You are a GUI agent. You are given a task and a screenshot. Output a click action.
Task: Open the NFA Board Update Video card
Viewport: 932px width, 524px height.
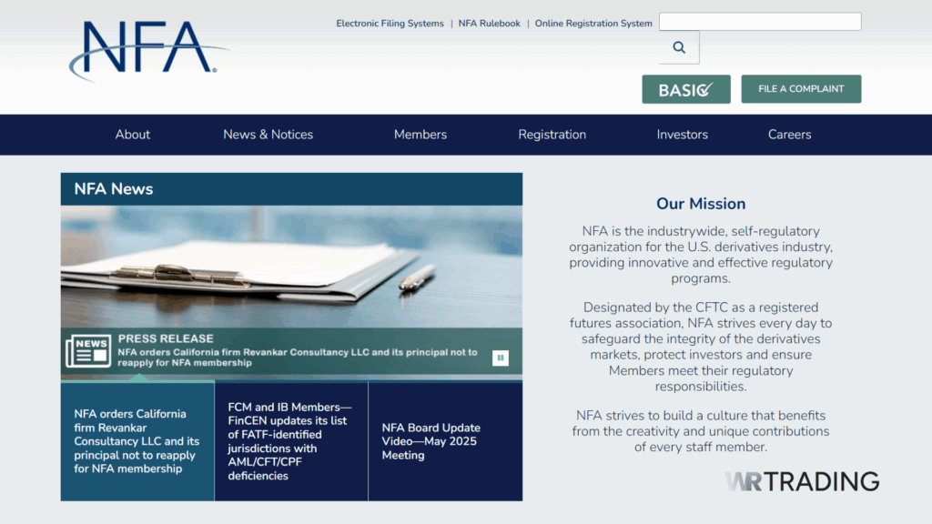tap(445, 440)
